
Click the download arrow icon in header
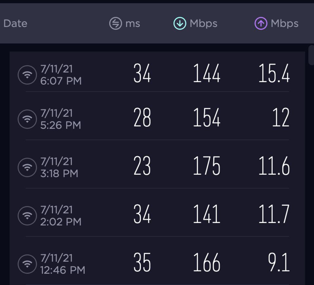tap(180, 23)
